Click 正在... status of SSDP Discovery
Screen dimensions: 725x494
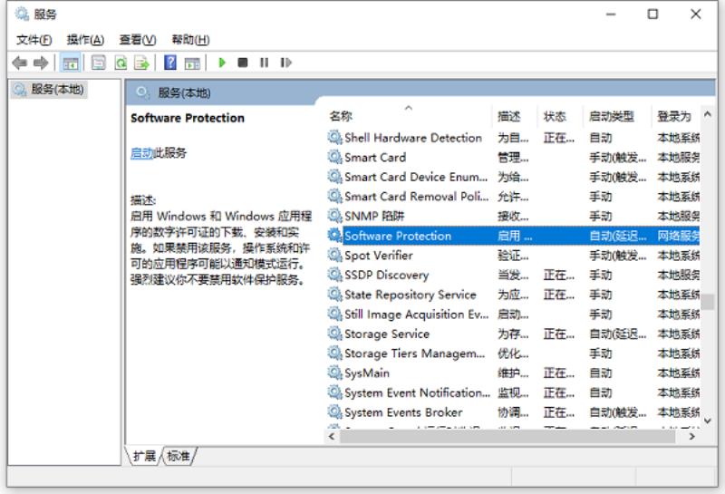pos(558,276)
